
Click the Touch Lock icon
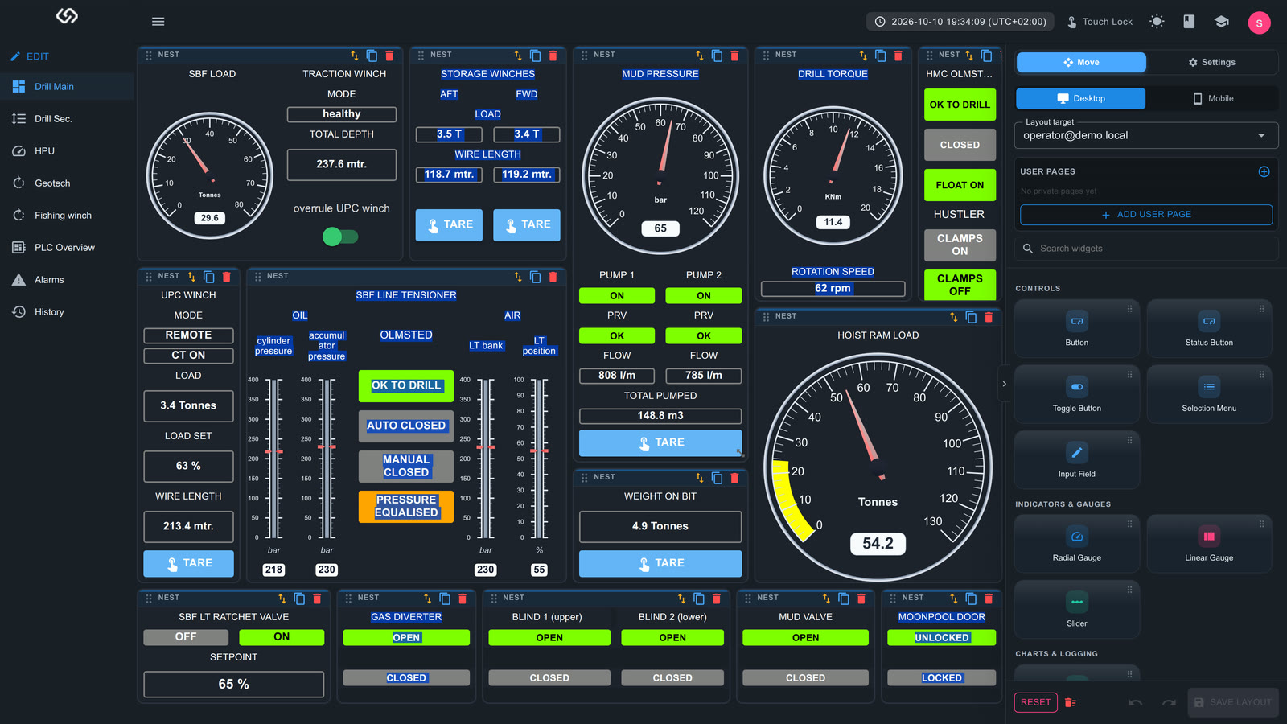[1072, 22]
